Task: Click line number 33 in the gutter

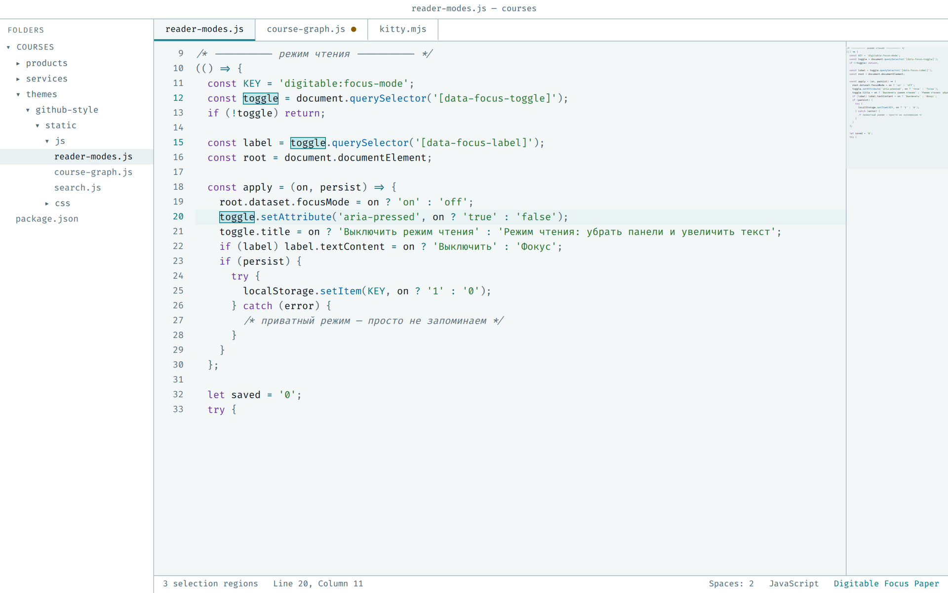Action: (178, 409)
